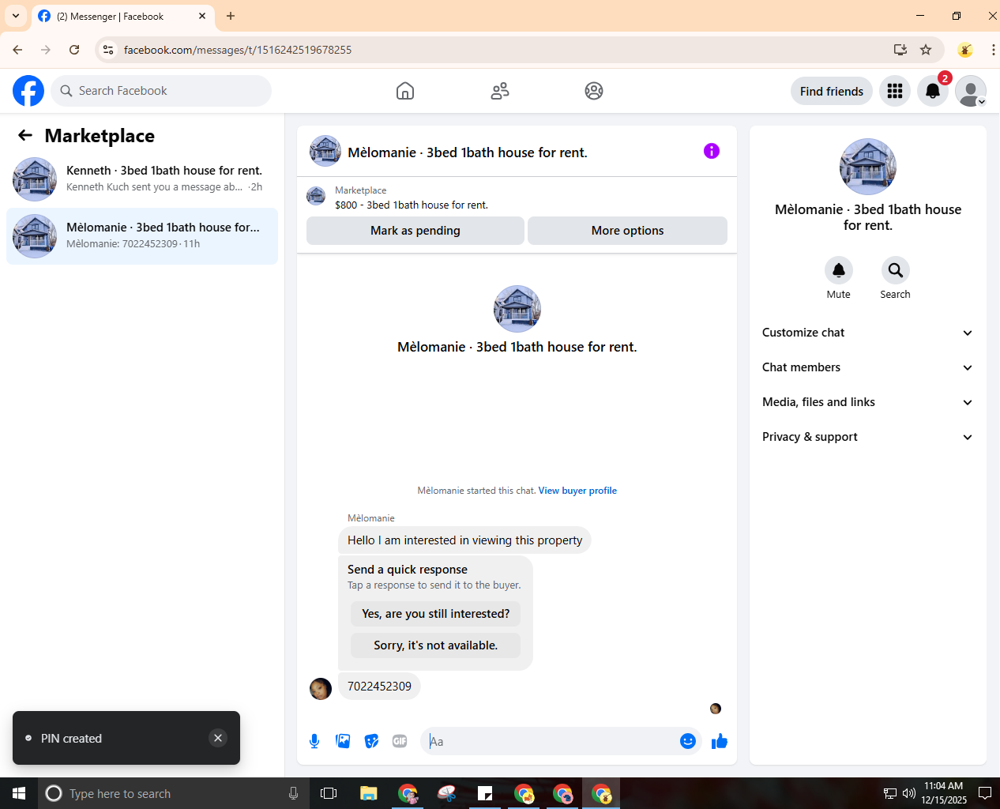
Task: Open tab search dropdown arrow
Action: (16, 16)
